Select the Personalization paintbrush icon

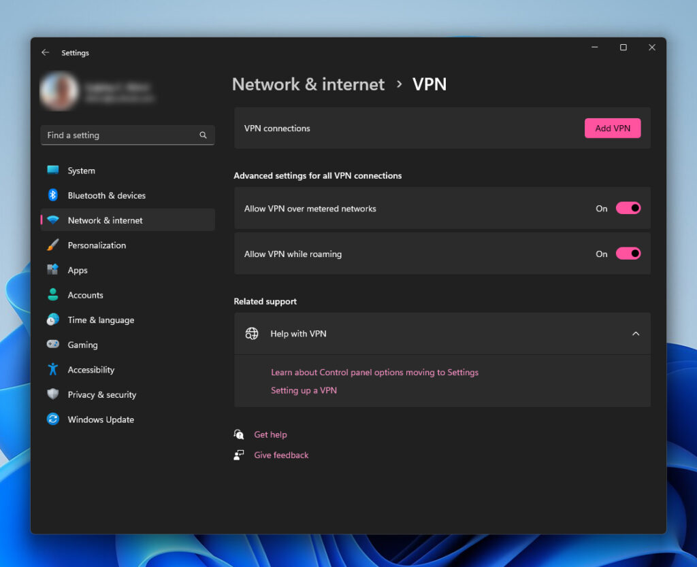(53, 245)
